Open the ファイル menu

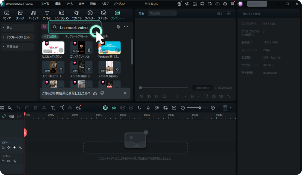(x=45, y=4)
